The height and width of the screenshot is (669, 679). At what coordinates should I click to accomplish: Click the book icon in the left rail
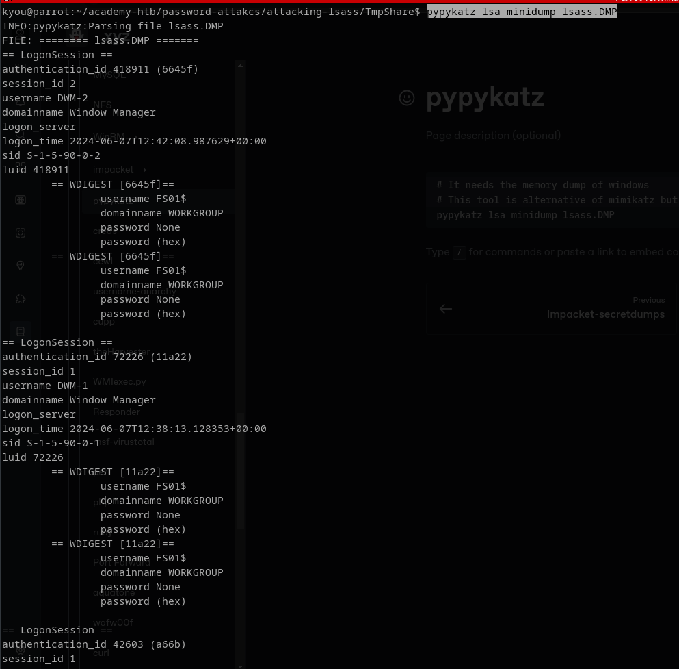[x=21, y=331]
